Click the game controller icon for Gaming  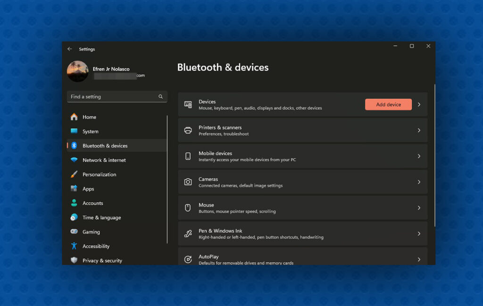pyautogui.click(x=75, y=232)
